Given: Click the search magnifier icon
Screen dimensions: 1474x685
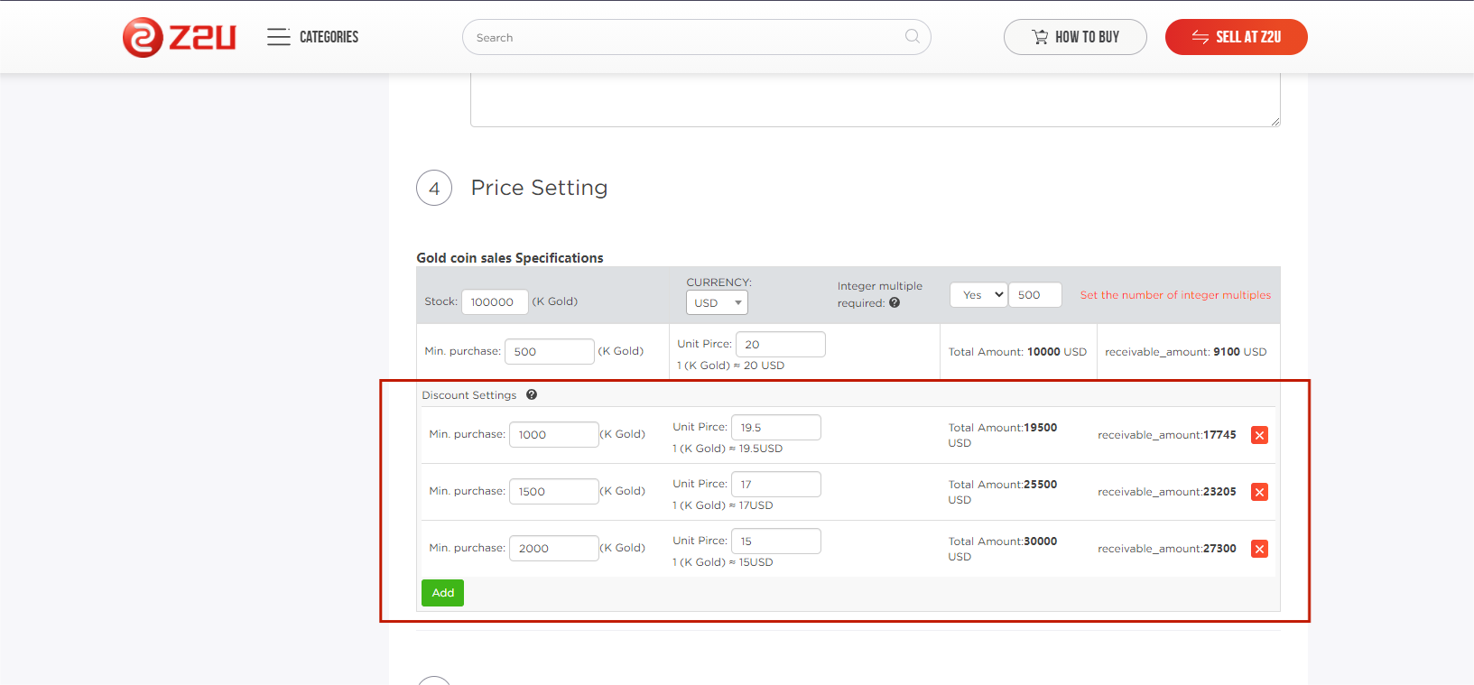Looking at the screenshot, I should (913, 37).
